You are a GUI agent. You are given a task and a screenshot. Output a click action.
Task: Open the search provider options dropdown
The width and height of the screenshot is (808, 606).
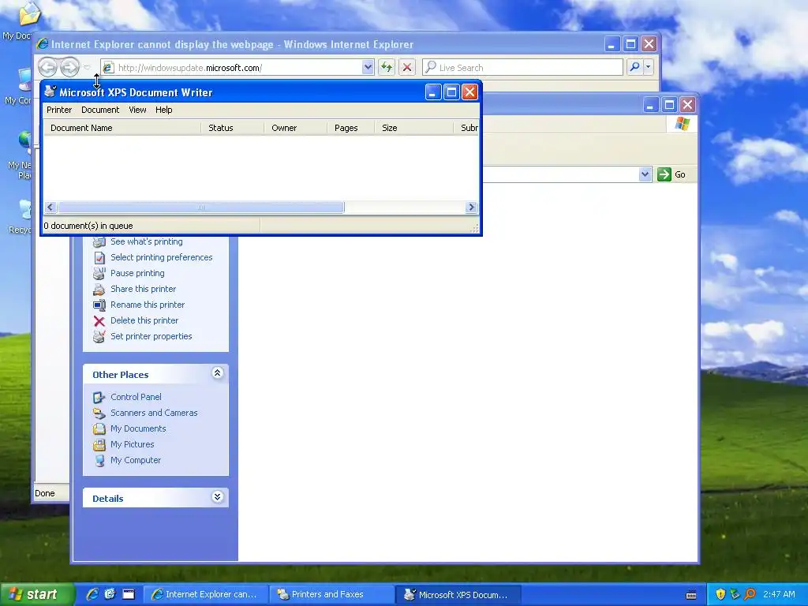[649, 67]
